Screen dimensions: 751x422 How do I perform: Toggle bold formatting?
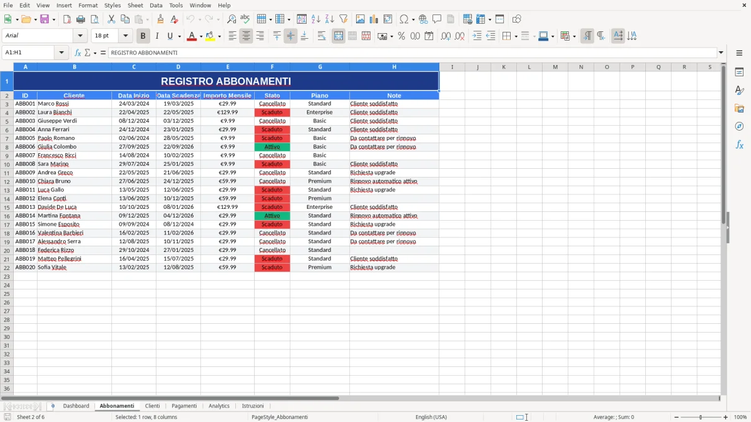(143, 36)
